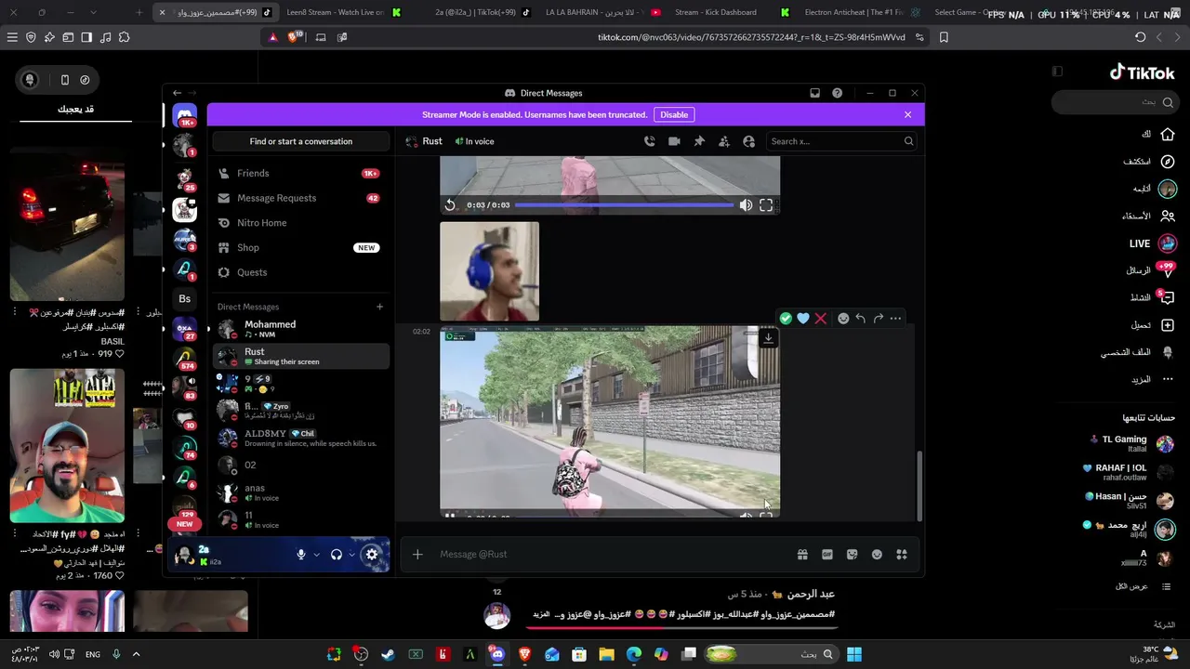Screen dimensions: 1190x669
Task: Open Windows Start menu
Action: tap(854, 654)
